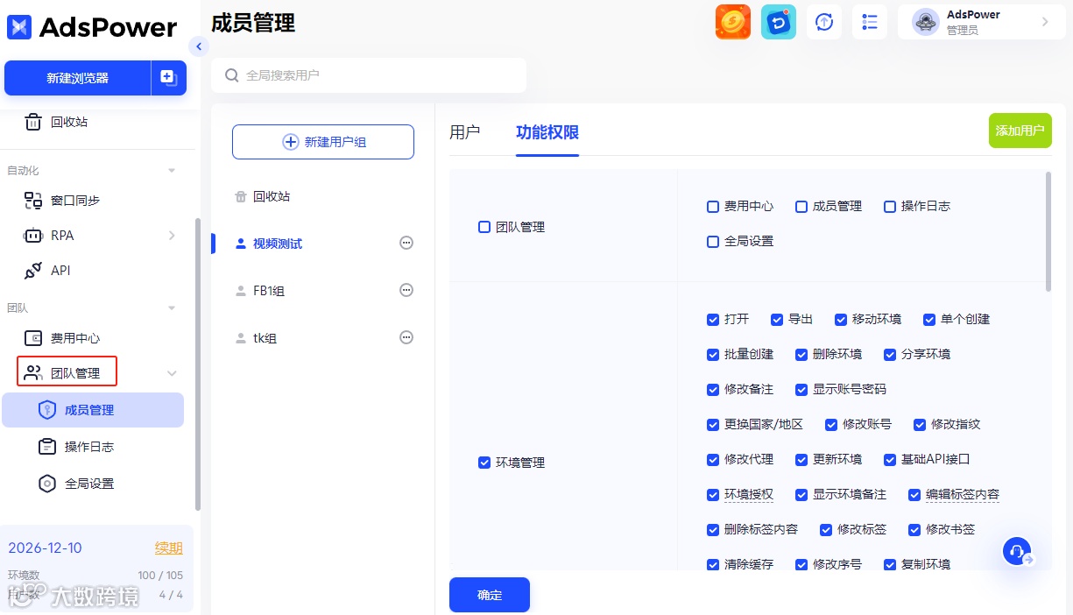Switch to the 用户 tab
This screenshot has width=1073, height=615.
[x=464, y=132]
